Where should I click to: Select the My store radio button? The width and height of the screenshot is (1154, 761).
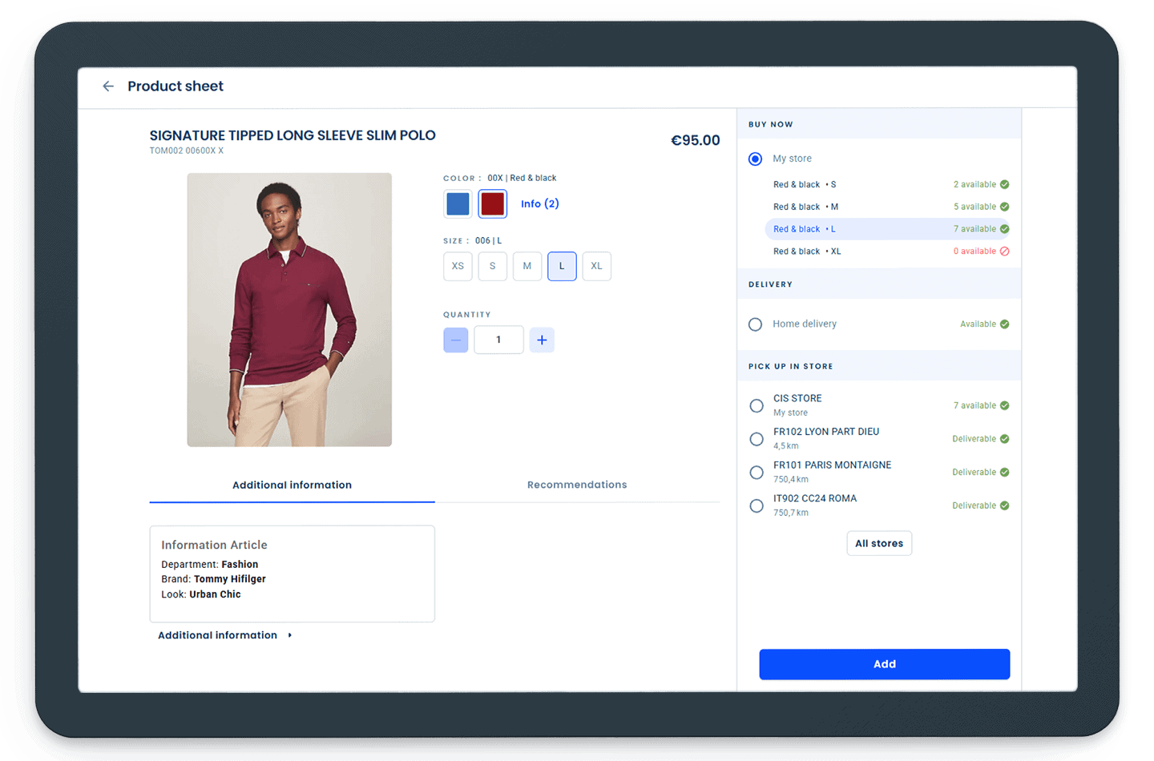pyautogui.click(x=755, y=159)
